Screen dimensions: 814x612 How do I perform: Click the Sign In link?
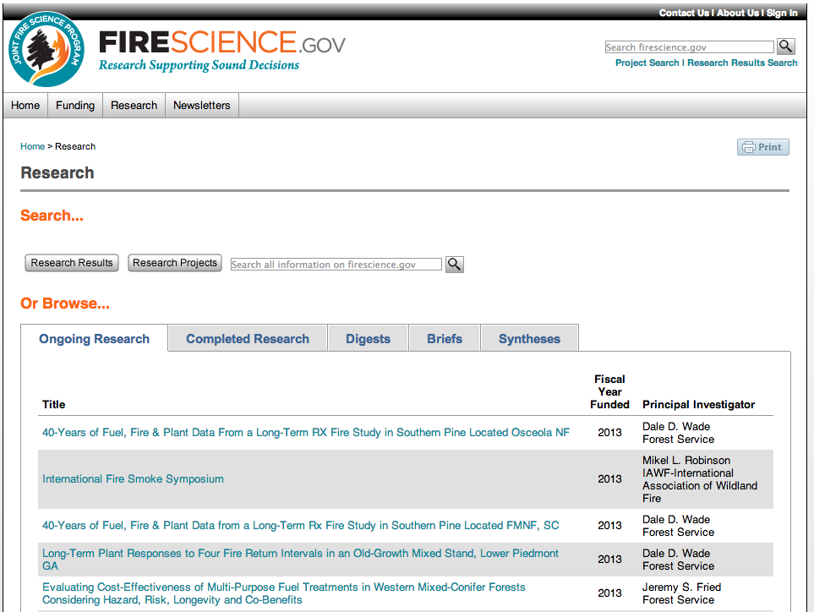tap(782, 13)
